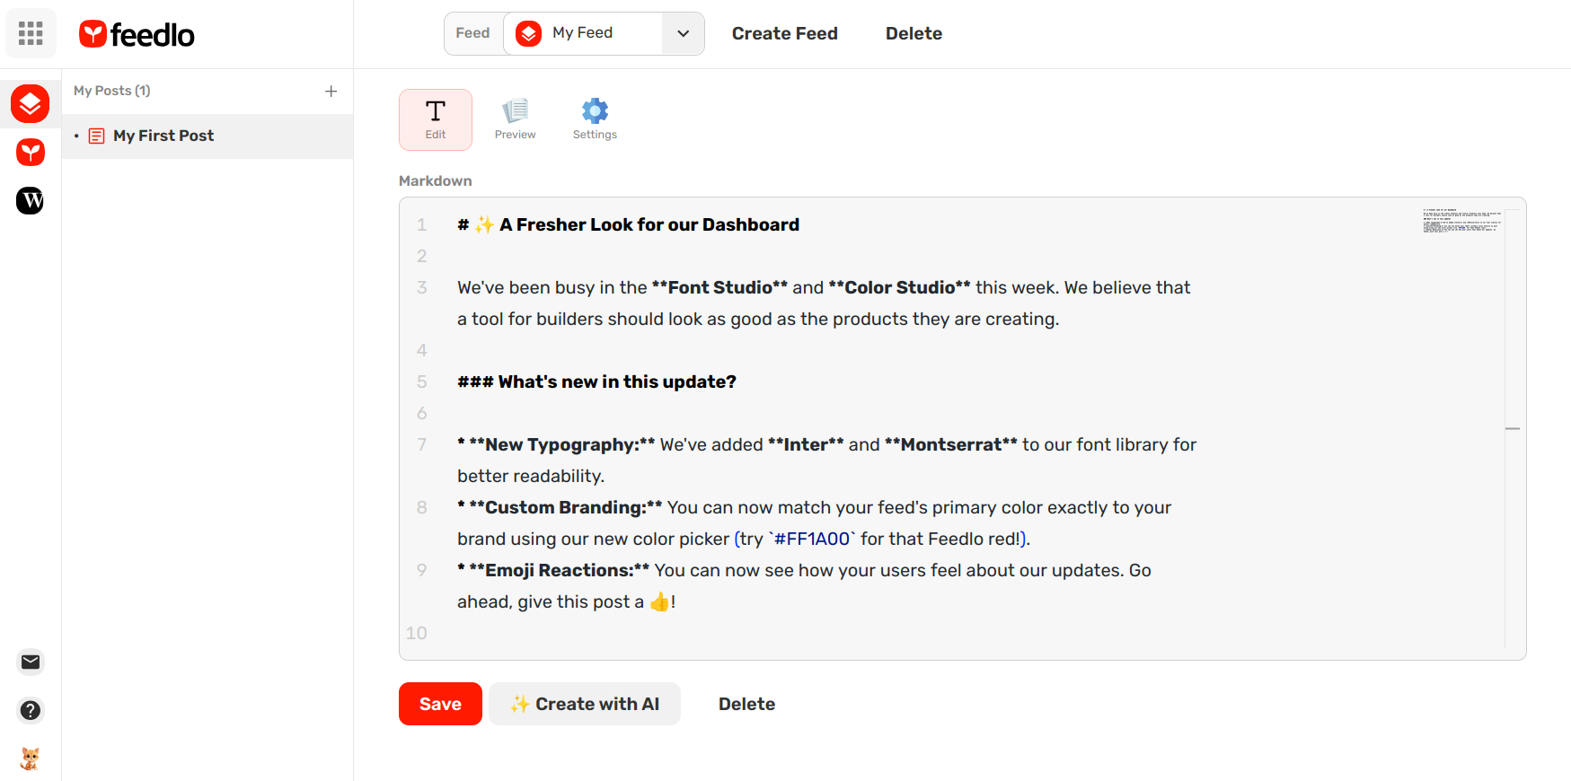This screenshot has height=781, width=1571.
Task: Switch to the Preview tab
Action: (515, 119)
